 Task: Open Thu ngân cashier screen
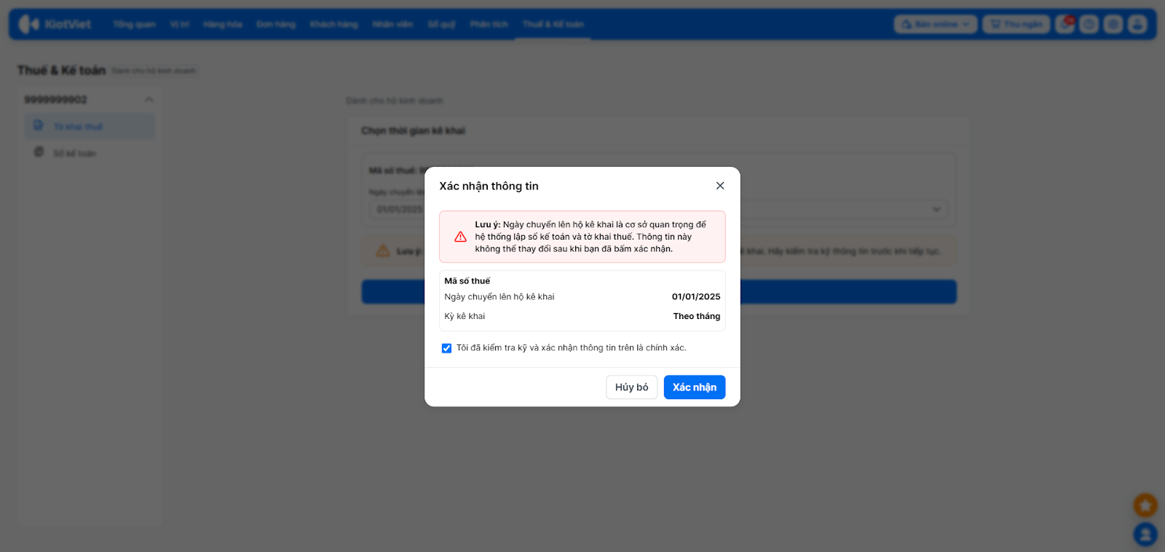point(1016,24)
